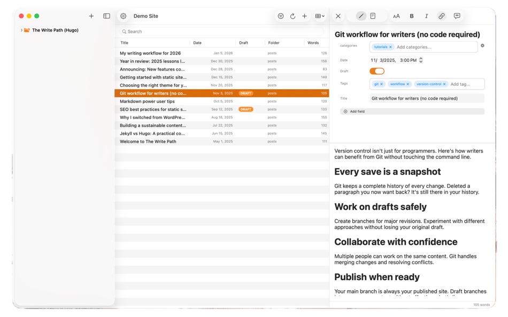Screen dimensions: 508x317
Task: Click Every save is a snapshot heading
Action: [x=388, y=172]
